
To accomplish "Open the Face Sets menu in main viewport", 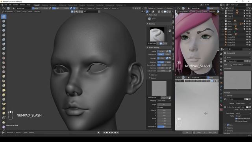I will (37, 11).
